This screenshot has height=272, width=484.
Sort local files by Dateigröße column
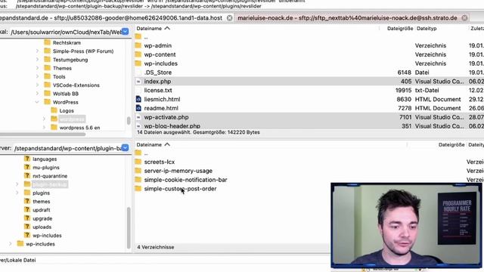point(400,29)
